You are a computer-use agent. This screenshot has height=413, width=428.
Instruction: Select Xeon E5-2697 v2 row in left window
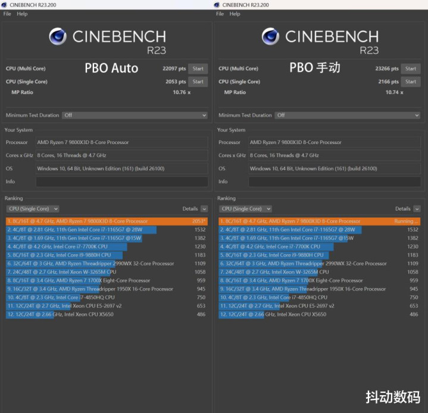(107, 306)
